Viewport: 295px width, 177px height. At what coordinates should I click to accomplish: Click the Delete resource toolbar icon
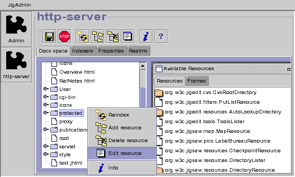[x=113, y=36]
